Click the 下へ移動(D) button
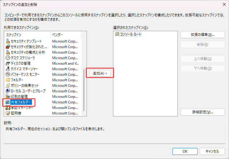Screen dimensions: 229x159 click(x=203, y=68)
